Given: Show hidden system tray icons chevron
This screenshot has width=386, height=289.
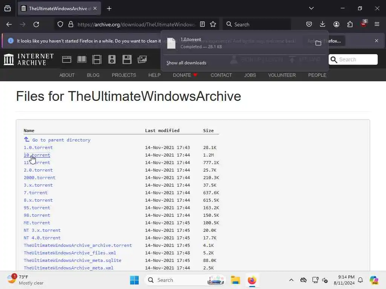Looking at the screenshot, I should coord(291,280).
